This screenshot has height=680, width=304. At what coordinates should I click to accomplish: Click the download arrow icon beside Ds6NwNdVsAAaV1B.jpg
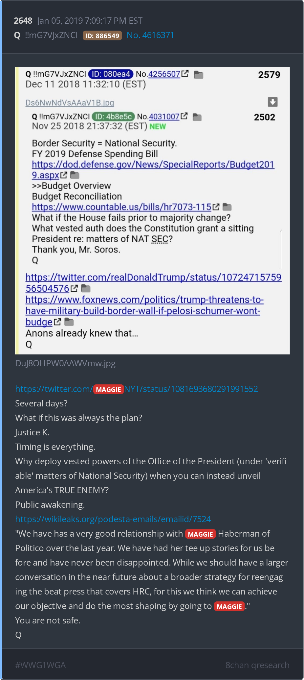pyautogui.click(x=272, y=102)
